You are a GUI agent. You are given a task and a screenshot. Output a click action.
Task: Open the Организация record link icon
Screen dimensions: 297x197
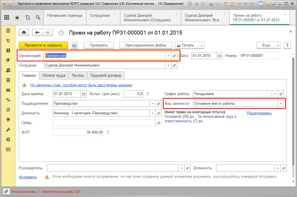(174, 56)
